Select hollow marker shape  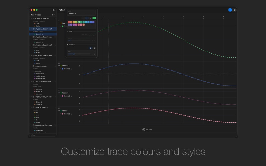pyautogui.click(x=94, y=48)
